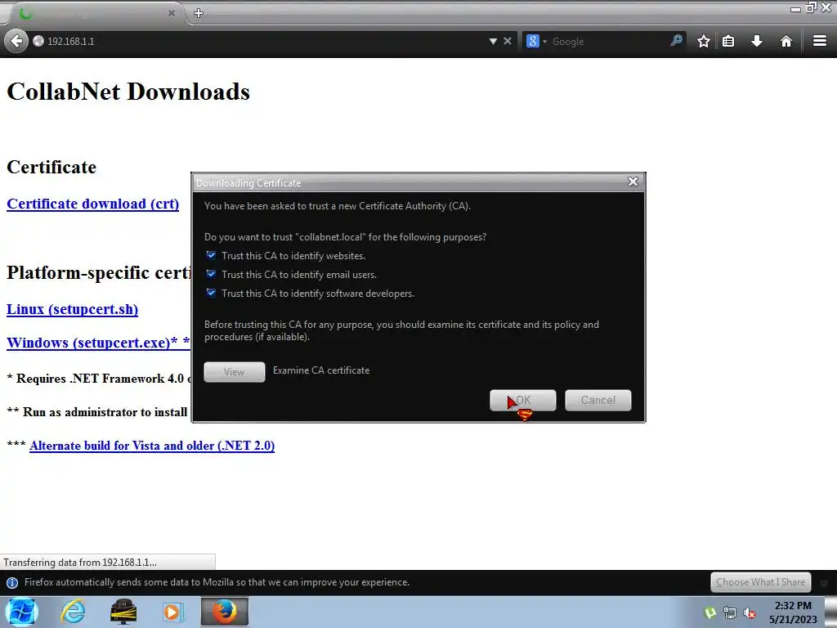837x628 pixels.
Task: Show bookmarks list icon
Action: click(x=728, y=41)
